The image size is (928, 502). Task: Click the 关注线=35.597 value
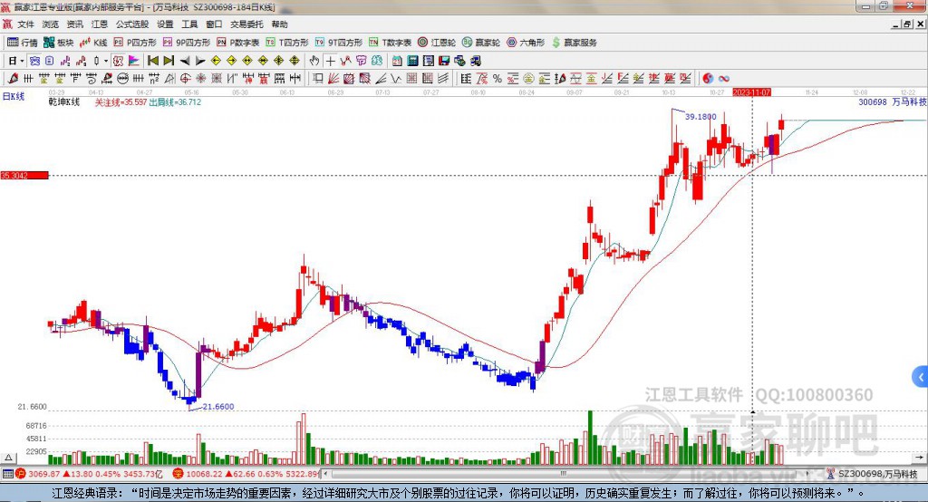(x=121, y=101)
